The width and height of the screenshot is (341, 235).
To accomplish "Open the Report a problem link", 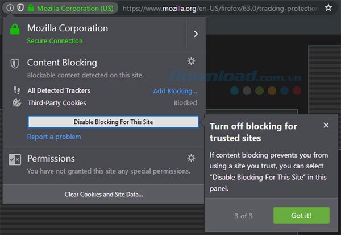I will tap(54, 137).
